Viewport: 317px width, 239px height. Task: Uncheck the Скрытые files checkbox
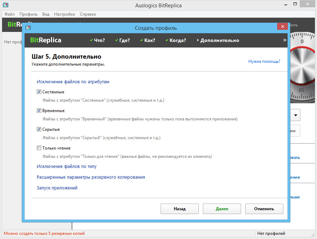coord(39,129)
